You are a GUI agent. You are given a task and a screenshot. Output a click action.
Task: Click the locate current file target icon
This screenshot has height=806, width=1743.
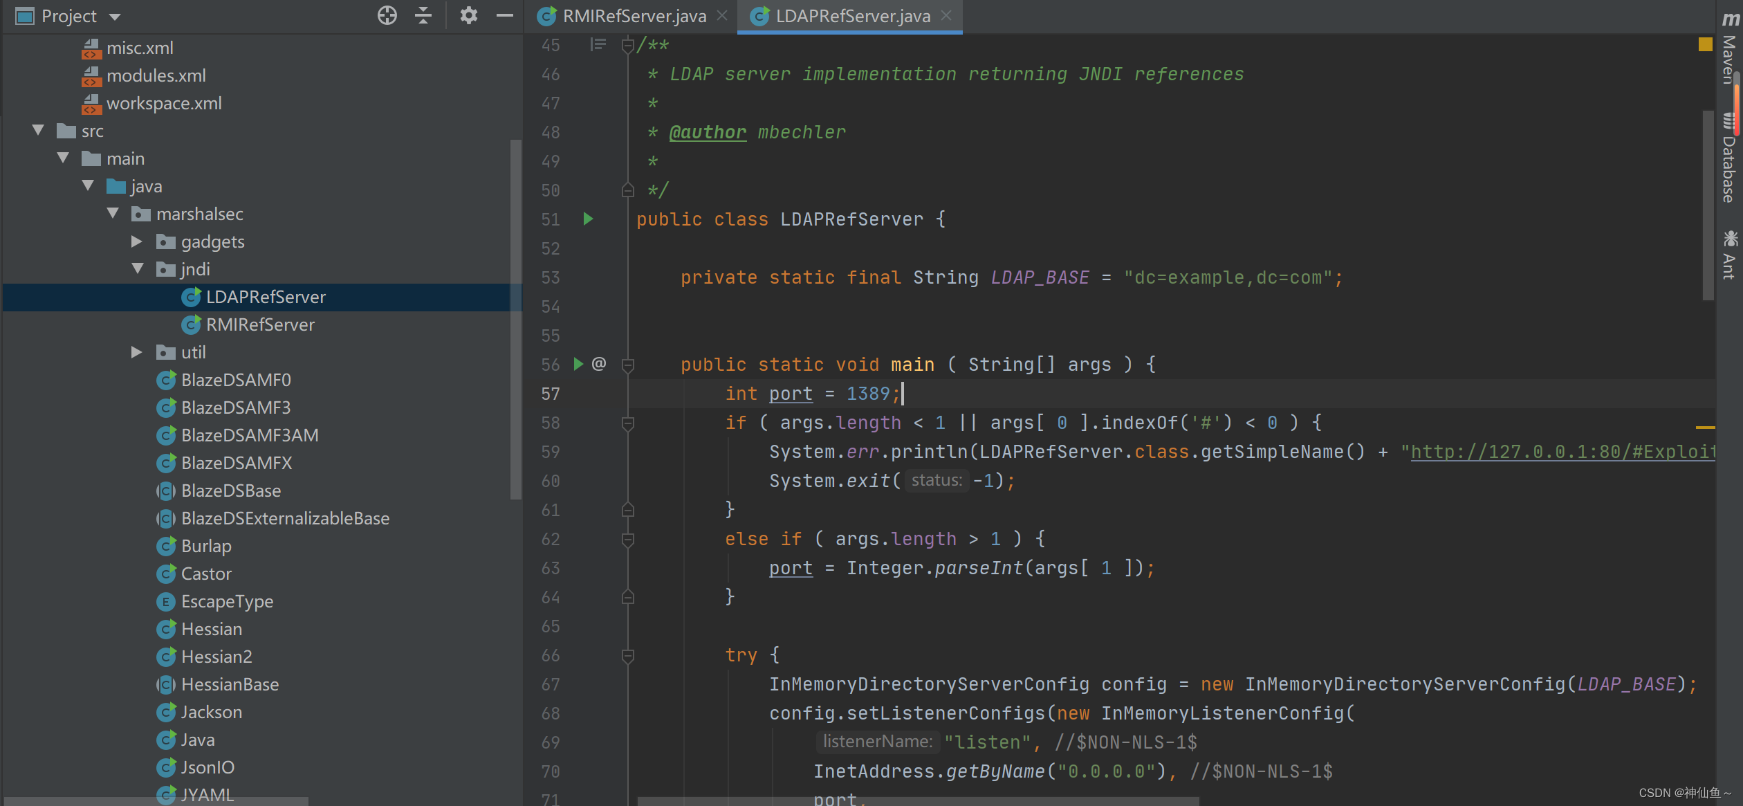[x=387, y=15]
